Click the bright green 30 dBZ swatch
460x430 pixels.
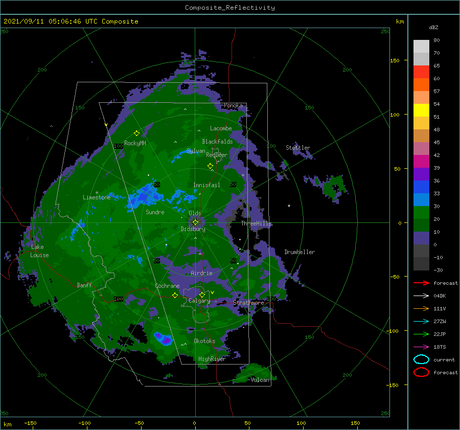point(421,213)
